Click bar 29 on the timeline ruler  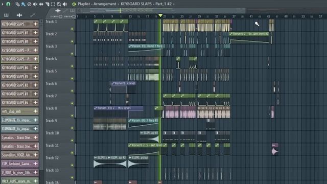coord(199,16)
